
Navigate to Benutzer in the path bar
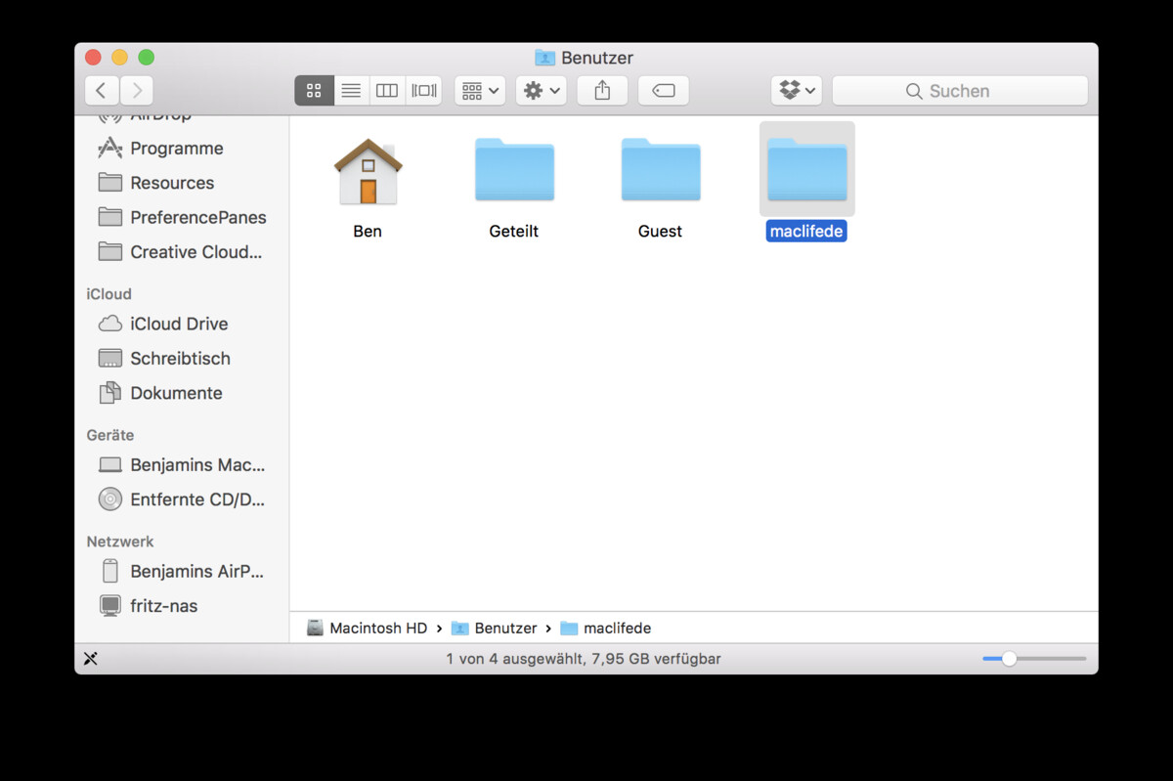tap(505, 628)
